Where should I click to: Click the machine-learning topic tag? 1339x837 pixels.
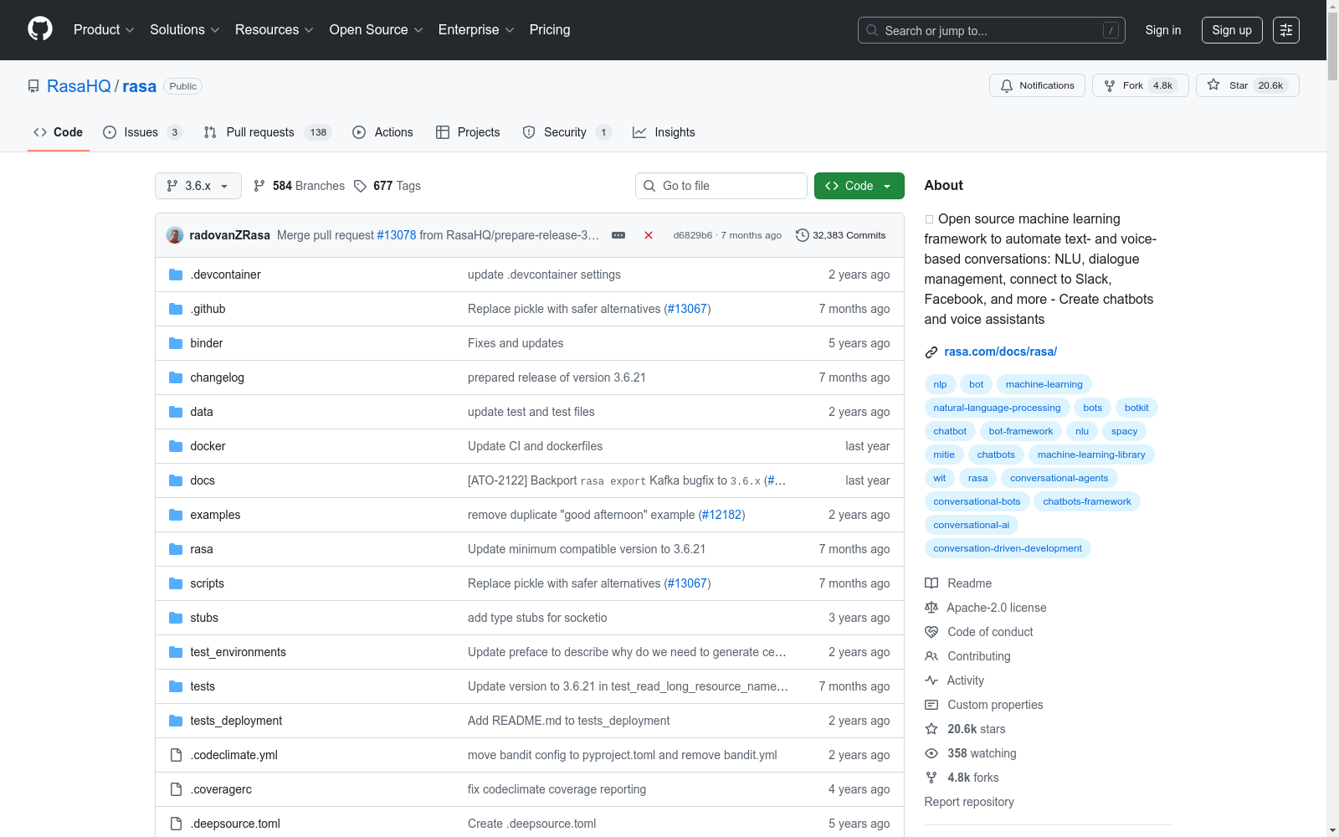1044,384
